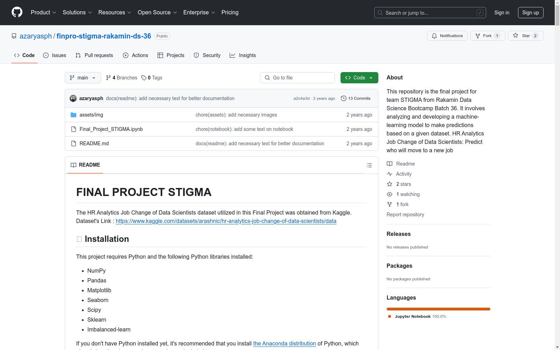Click the Go to file input
Image resolution: width=560 pixels, height=350 pixels.
tap(297, 78)
